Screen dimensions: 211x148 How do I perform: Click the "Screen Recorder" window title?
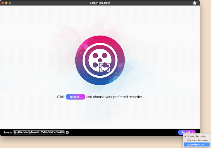pyautogui.click(x=100, y=3)
